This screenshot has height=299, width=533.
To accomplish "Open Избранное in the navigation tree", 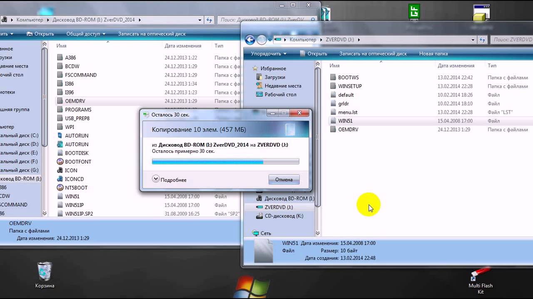I will (269, 69).
